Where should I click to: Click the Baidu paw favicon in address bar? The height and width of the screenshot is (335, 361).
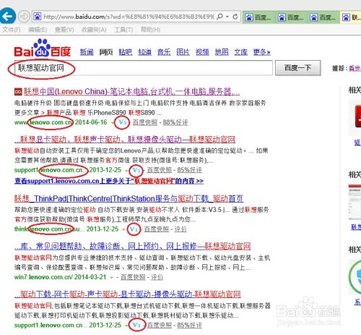click(37, 17)
